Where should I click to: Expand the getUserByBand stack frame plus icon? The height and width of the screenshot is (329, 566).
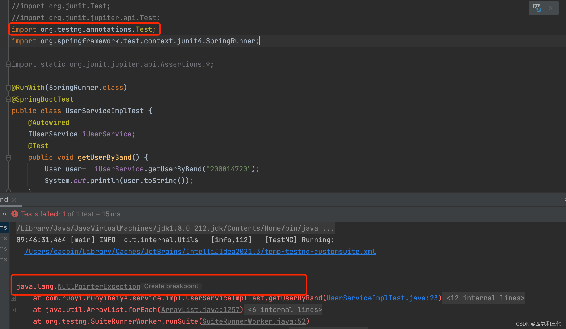coord(13,298)
